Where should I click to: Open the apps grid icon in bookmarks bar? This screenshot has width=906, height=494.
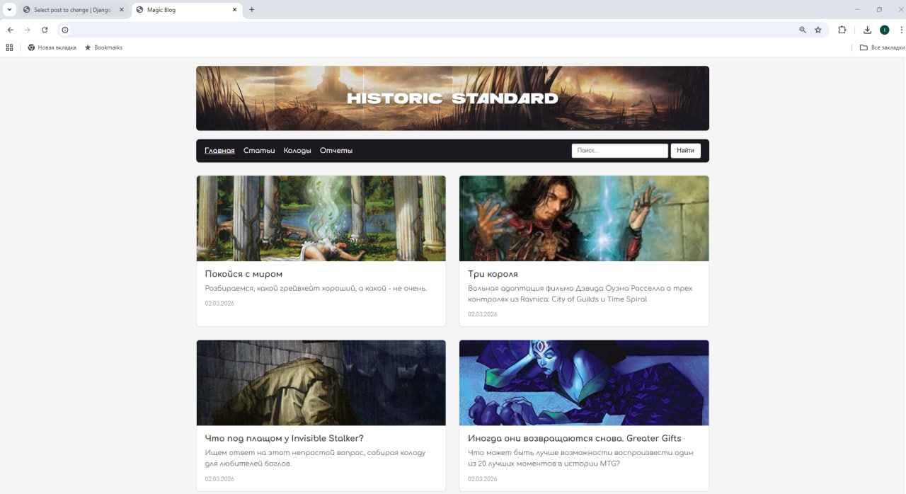(9, 47)
